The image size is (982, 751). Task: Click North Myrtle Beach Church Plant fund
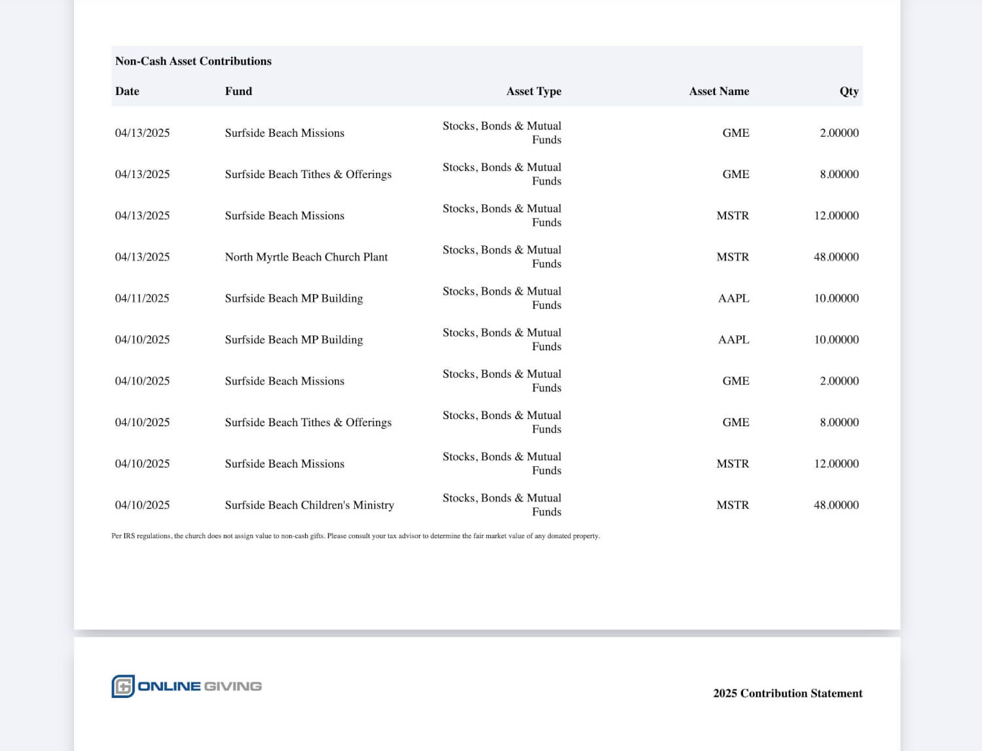coord(306,257)
